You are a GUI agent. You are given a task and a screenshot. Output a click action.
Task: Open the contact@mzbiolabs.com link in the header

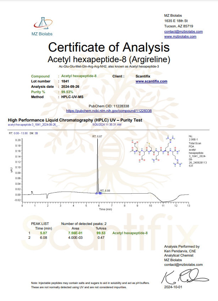point(183,31)
